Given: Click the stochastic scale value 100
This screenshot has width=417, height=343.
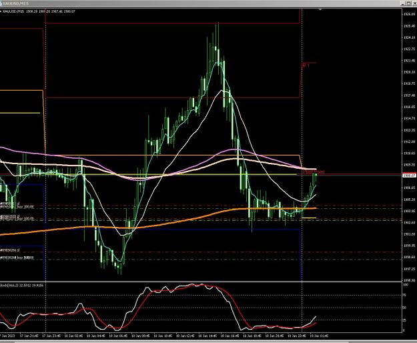Looking at the screenshot, I should [x=406, y=285].
